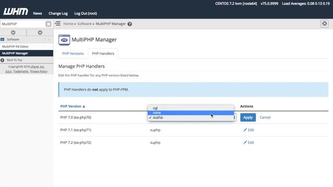This screenshot has height=187, width=333.
Task: Cancel editing the PHP 7.0 handler
Action: click(x=265, y=117)
